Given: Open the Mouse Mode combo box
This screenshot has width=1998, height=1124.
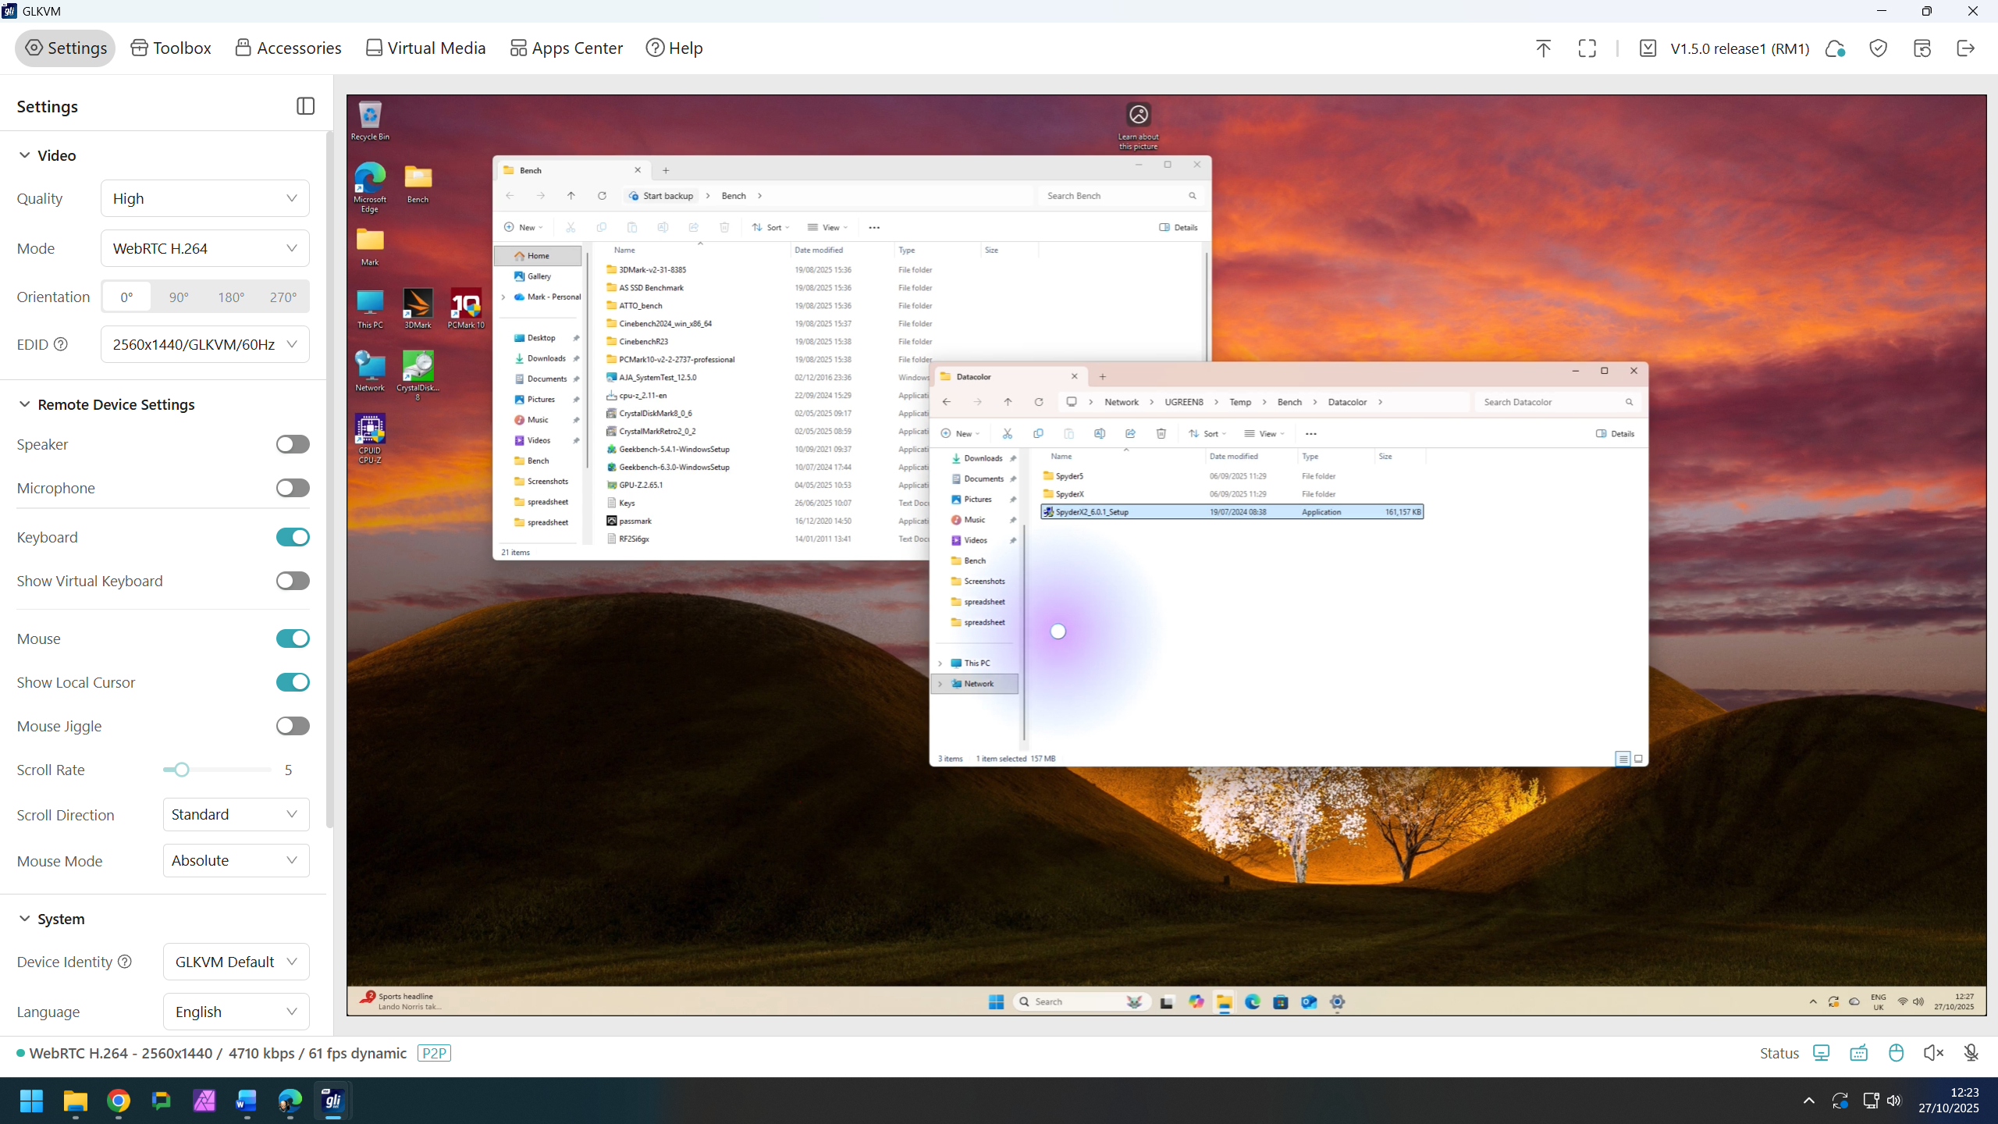Looking at the screenshot, I should (236, 860).
